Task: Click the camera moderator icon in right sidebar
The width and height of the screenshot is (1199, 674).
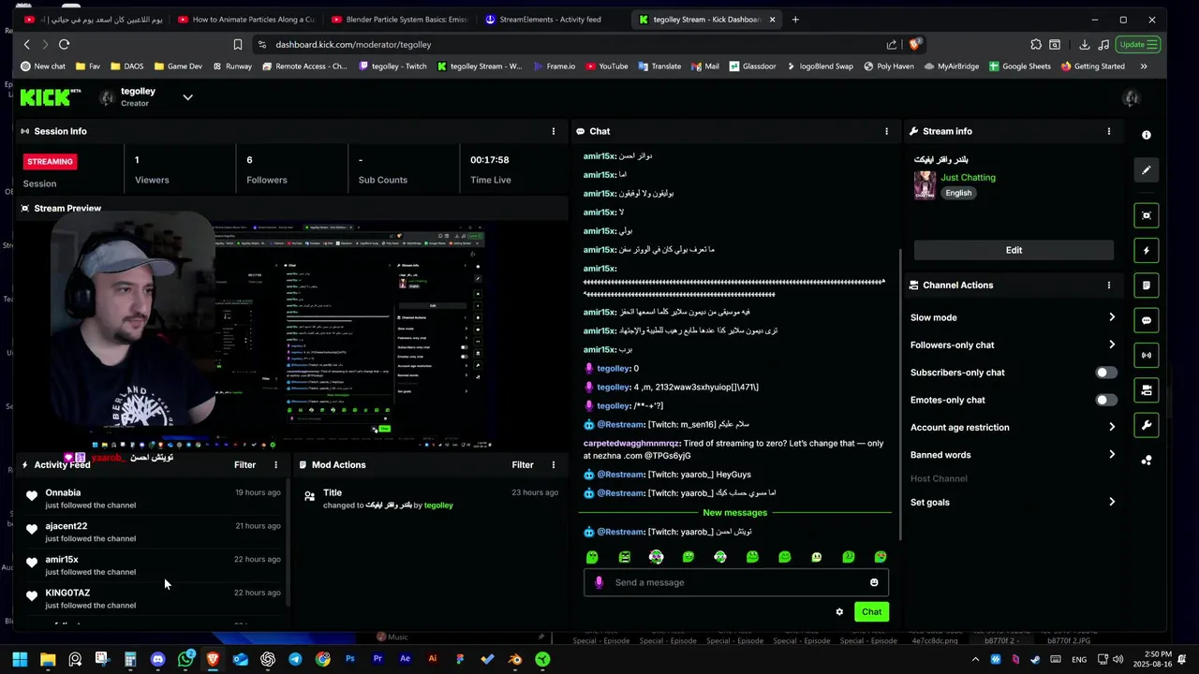Action: coord(1146,390)
